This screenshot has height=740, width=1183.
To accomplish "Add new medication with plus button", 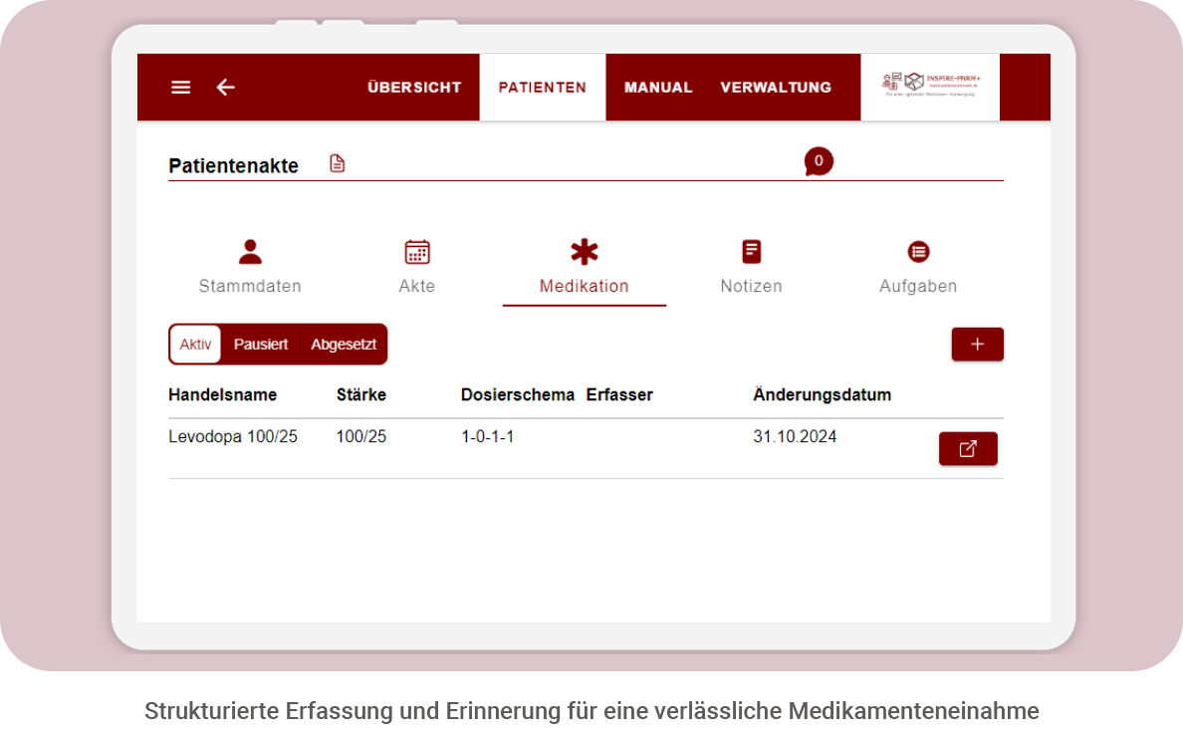I will 977,344.
